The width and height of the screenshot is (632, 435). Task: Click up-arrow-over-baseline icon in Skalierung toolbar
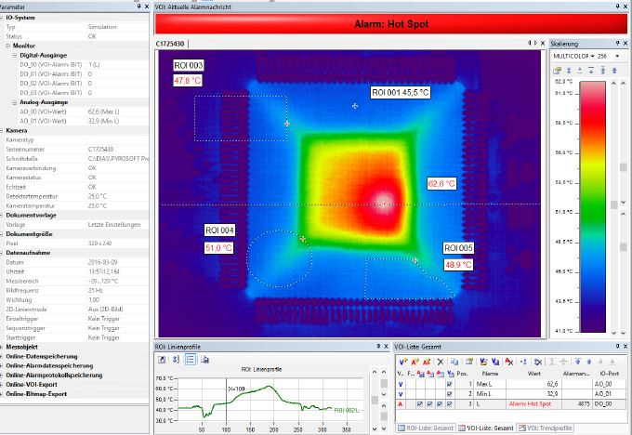580,71
